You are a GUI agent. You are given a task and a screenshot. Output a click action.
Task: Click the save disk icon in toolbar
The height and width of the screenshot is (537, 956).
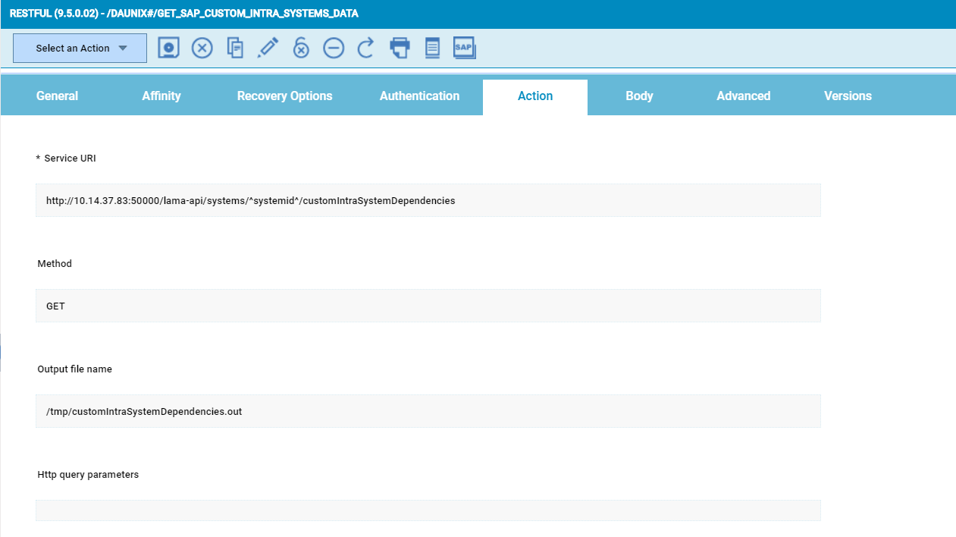[168, 48]
